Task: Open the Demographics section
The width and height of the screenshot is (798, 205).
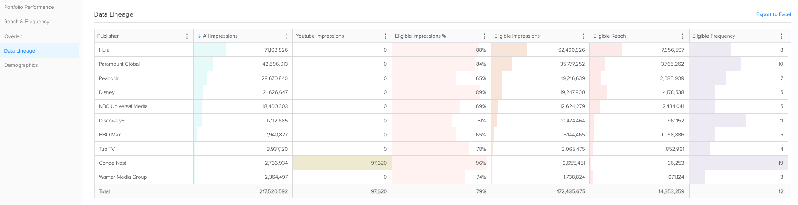Action: tap(21, 65)
